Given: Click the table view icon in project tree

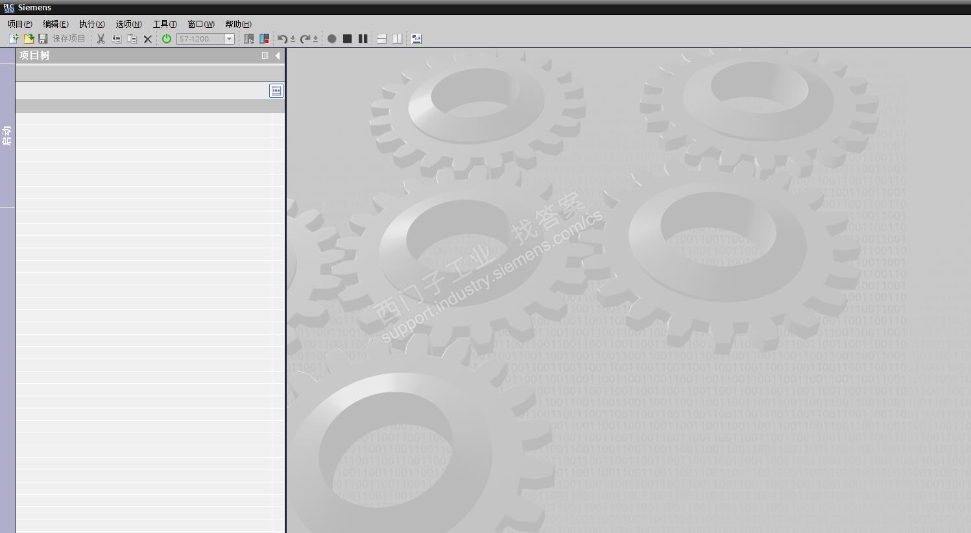Looking at the screenshot, I should click(276, 91).
